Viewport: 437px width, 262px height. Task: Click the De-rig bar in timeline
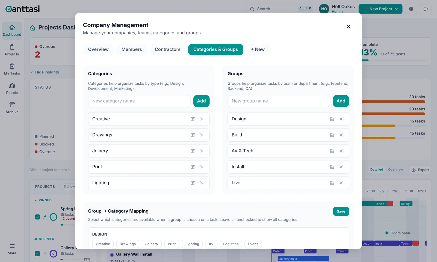tap(406, 204)
